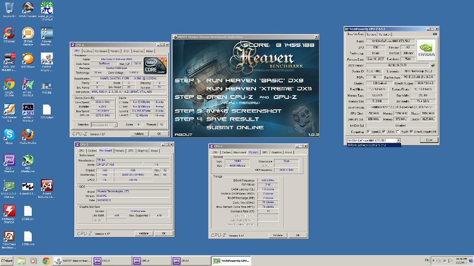The image size is (474, 266).
Task: Open Graphics tab in CPU-Z processor window
Action: pos(138,51)
